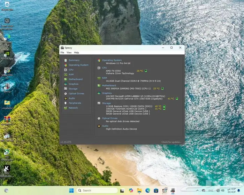Go to the Summary sidebar entry
This screenshot has width=244, height=195.
point(74,60)
